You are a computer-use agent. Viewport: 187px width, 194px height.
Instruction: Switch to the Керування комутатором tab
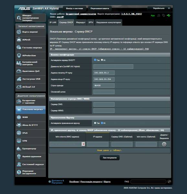tap(108, 23)
